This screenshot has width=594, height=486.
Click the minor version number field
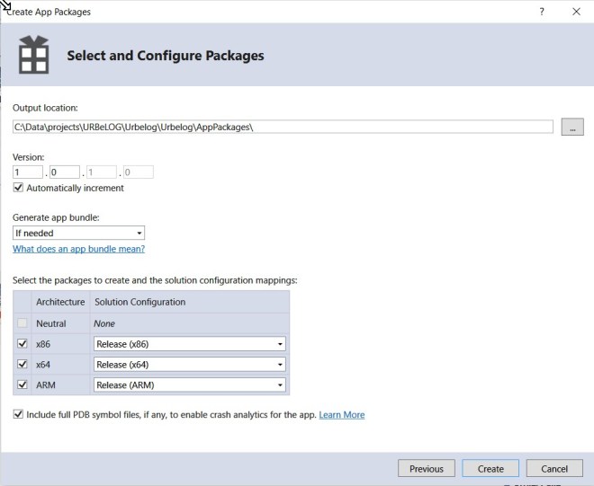65,172
